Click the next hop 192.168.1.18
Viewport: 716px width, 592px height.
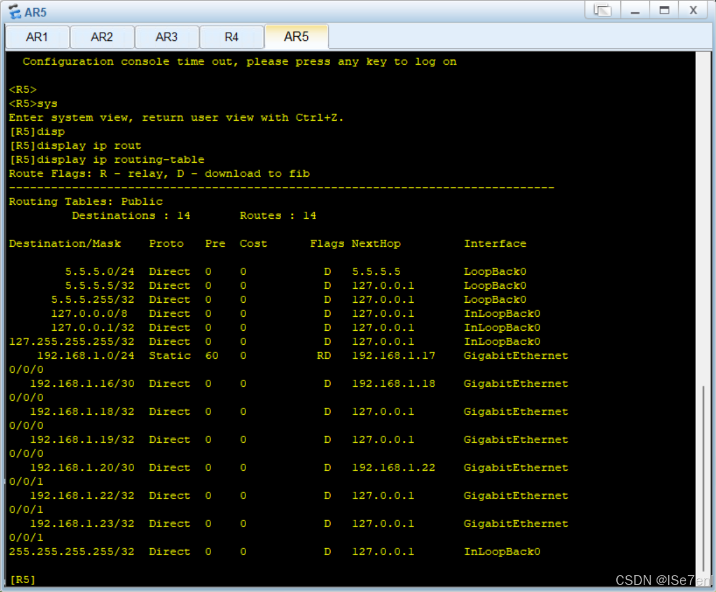point(394,384)
